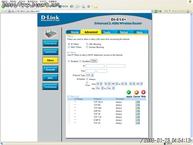The image size is (193, 145).
Task: Select the Domain Blocking radio button
Action: pyautogui.click(x=87, y=47)
